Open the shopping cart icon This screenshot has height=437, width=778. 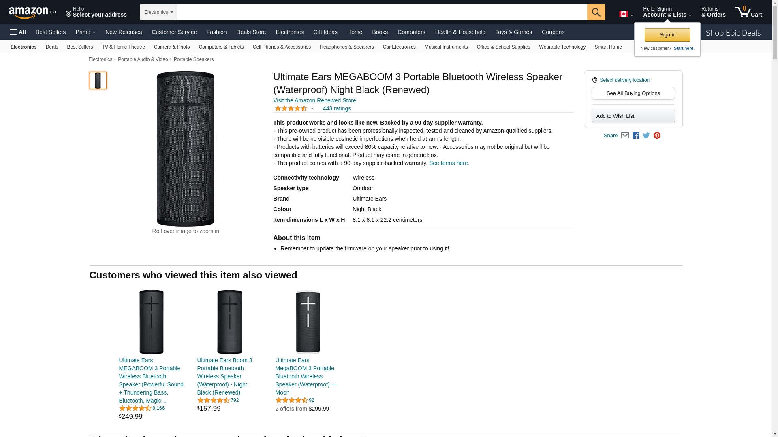click(x=748, y=12)
